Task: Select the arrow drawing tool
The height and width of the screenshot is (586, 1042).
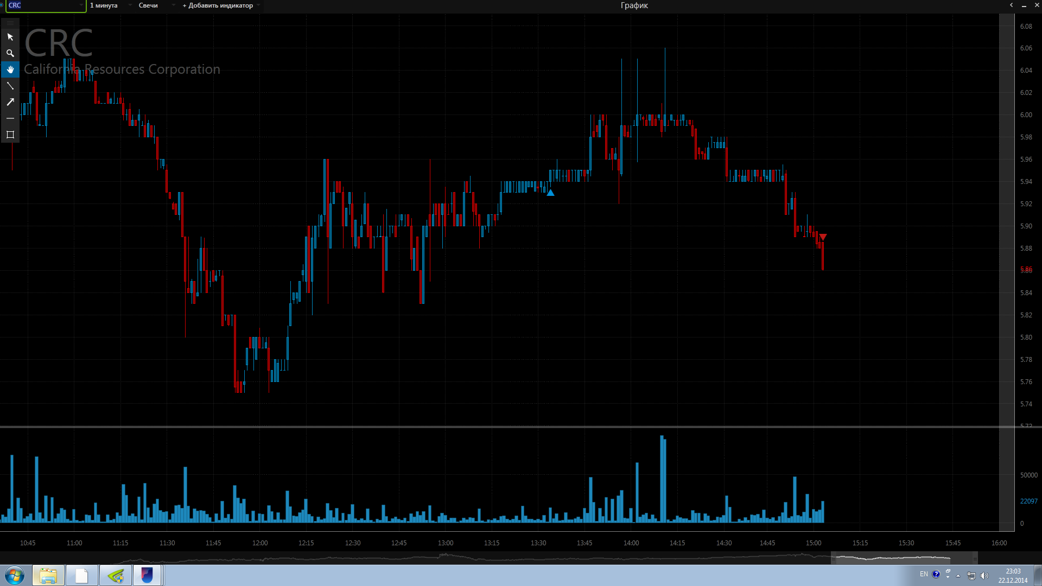Action: 10,102
